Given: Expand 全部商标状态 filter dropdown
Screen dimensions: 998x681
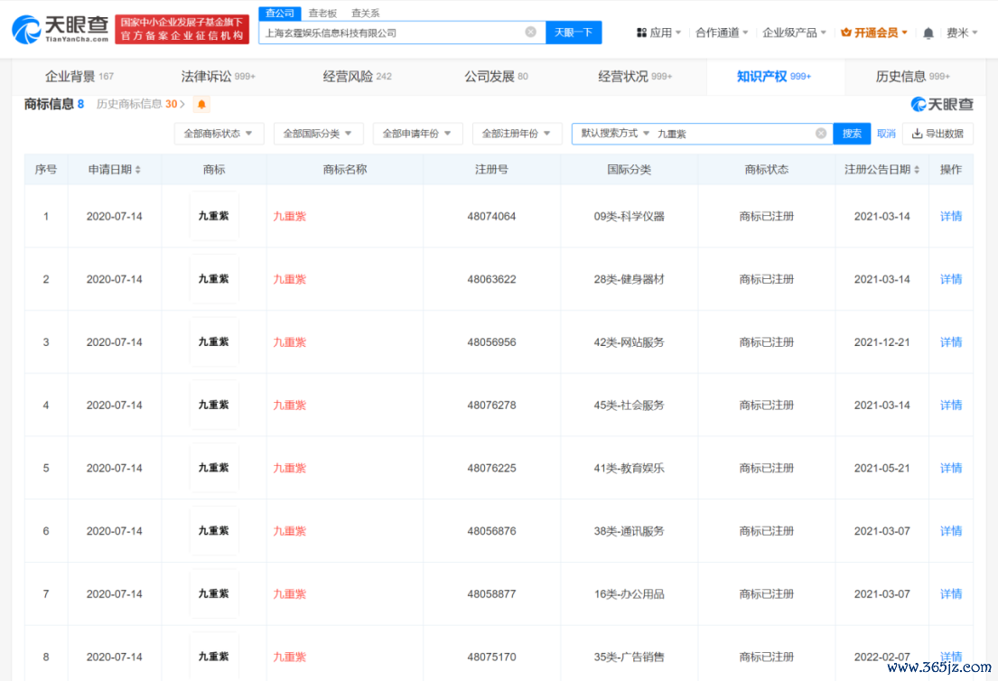Looking at the screenshot, I should coord(219,134).
